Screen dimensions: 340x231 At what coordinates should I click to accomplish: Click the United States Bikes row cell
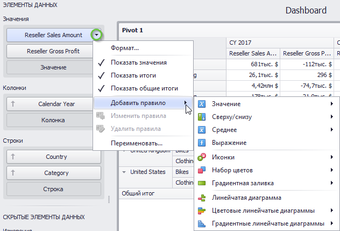[183, 172]
